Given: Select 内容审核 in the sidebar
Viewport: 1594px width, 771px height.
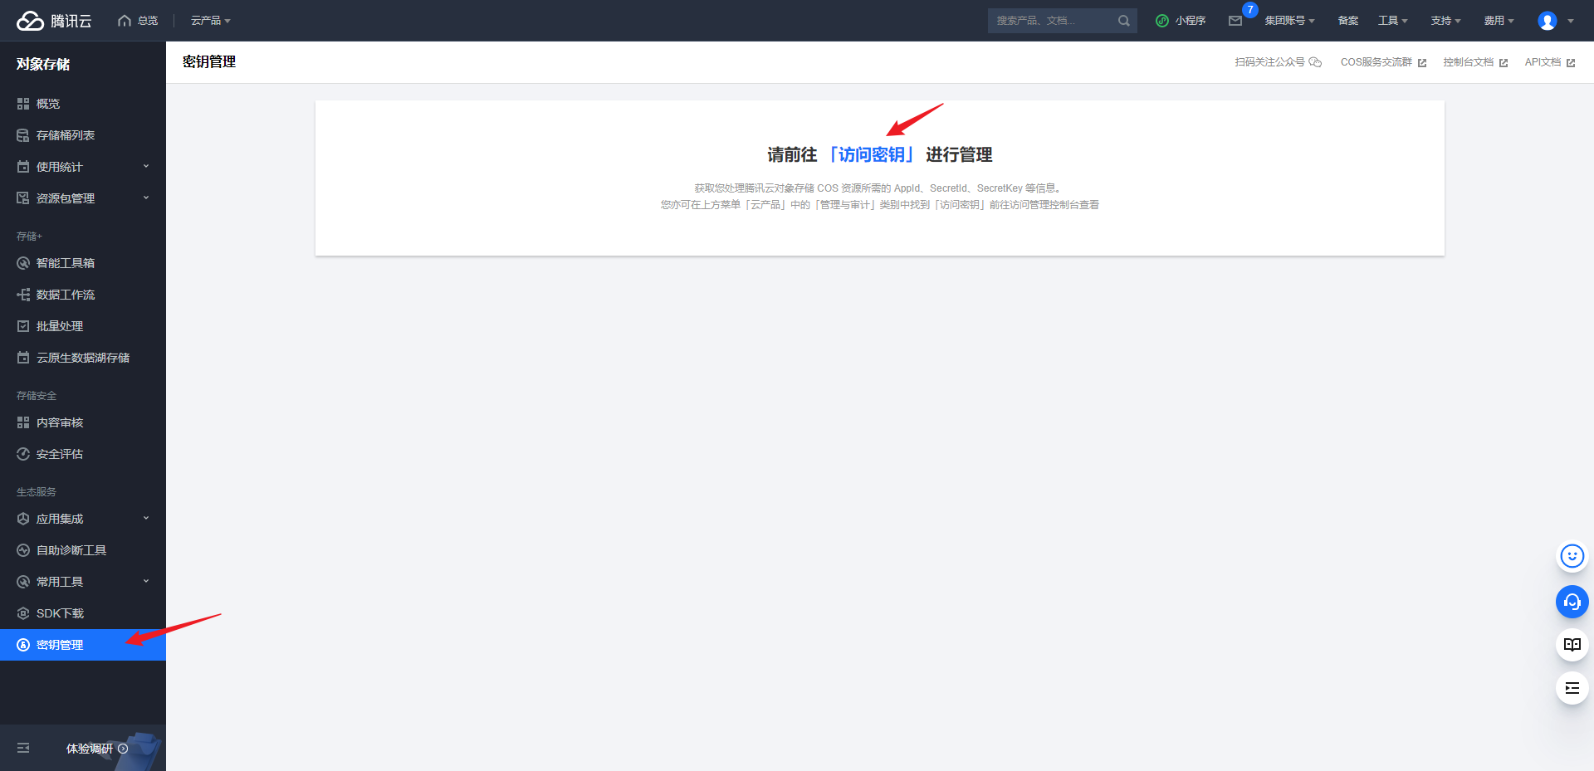Looking at the screenshot, I should tap(83, 422).
